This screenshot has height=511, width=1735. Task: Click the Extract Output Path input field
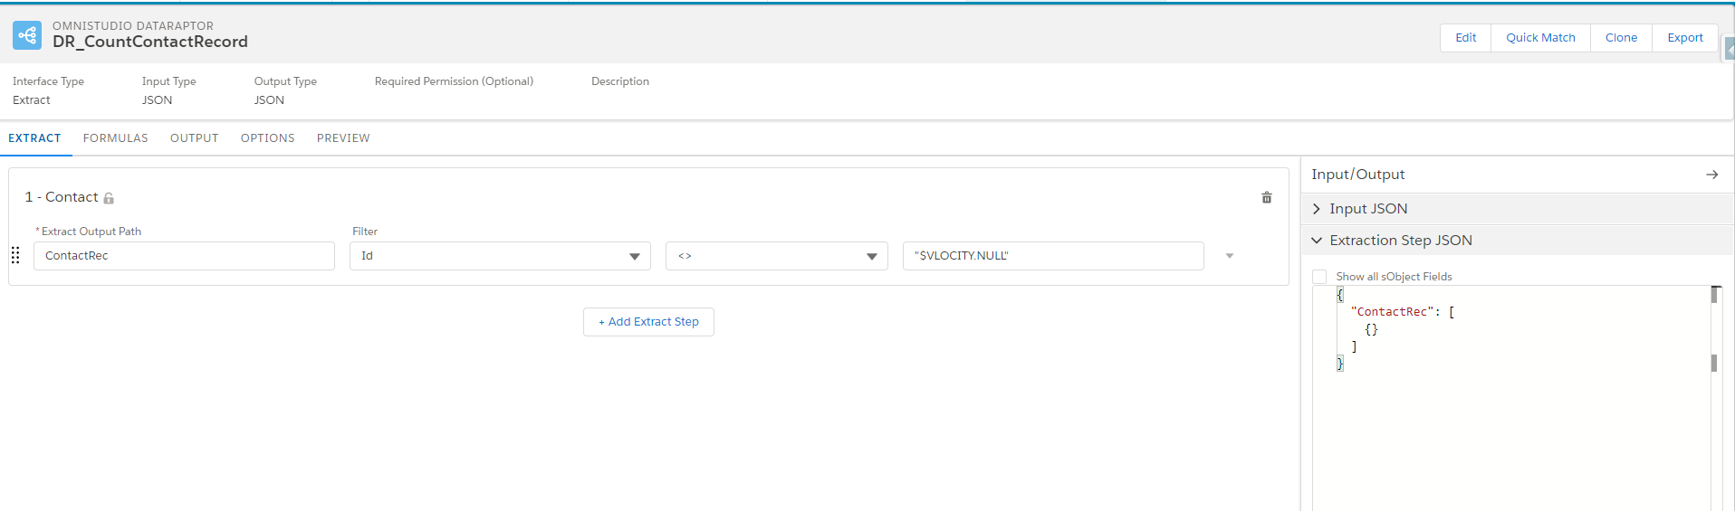184,256
